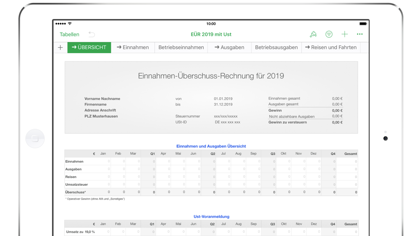Select Q2 column header in overview table
This screenshot has height=236, width=420.
pyautogui.click(x=213, y=154)
